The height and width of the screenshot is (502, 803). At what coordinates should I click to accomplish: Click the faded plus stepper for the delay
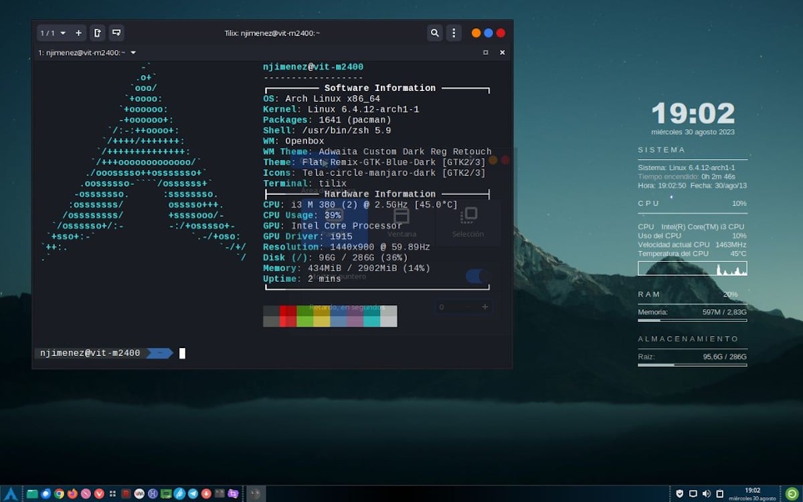coord(485,307)
